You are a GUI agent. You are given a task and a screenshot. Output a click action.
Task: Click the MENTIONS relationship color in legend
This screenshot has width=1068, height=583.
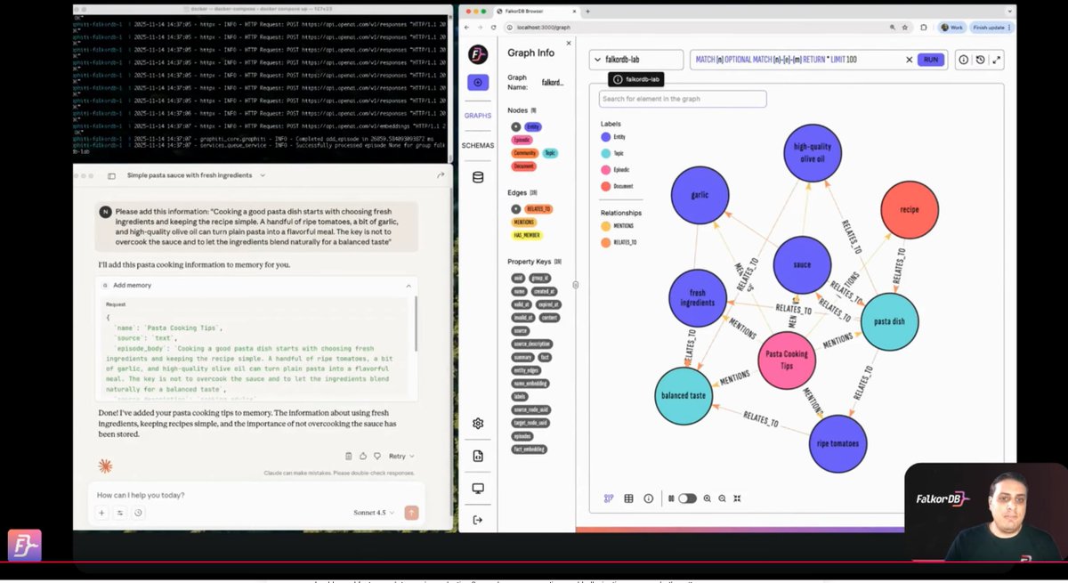[606, 226]
